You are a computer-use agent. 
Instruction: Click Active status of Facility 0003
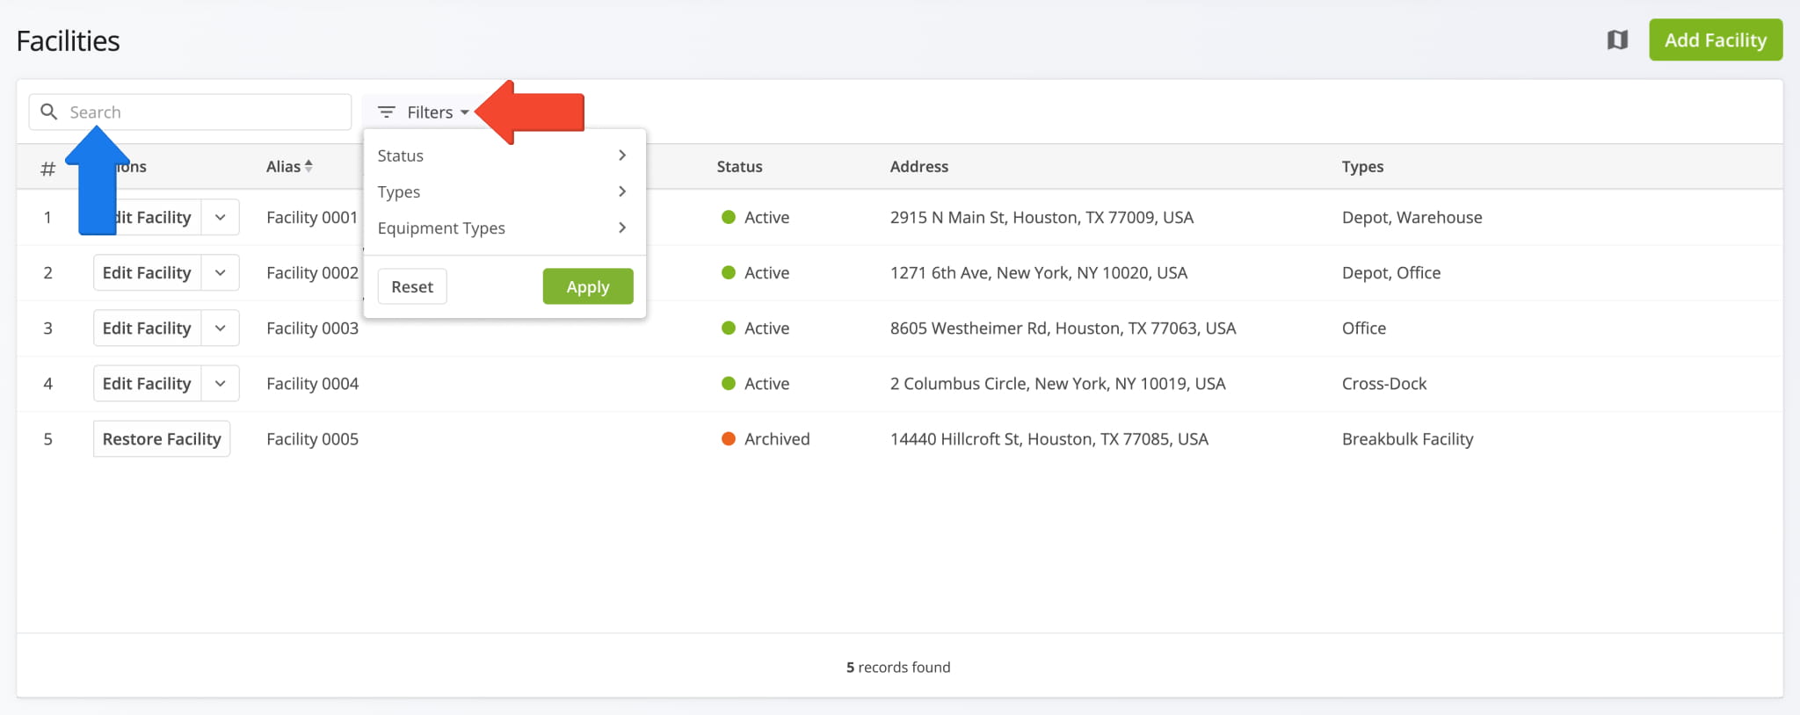[x=755, y=328]
